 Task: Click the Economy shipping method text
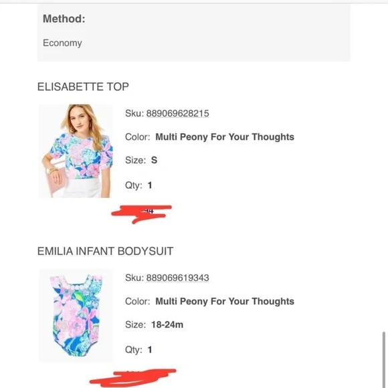pos(62,43)
